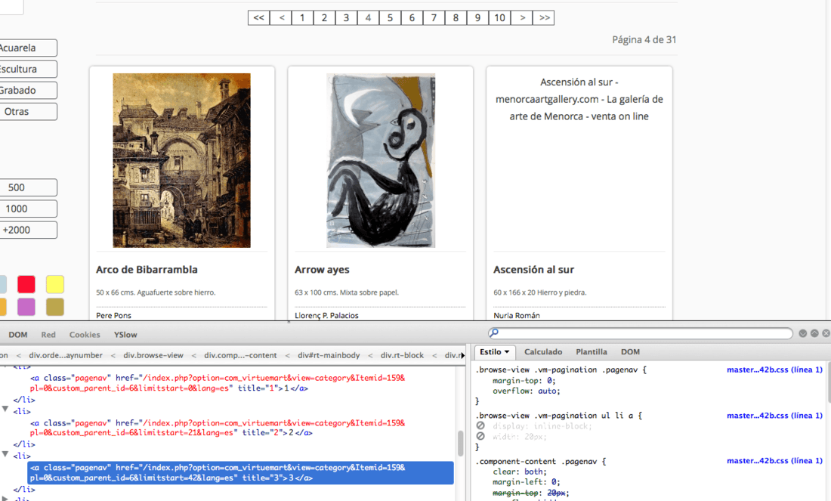The width and height of the screenshot is (831, 501).
Task: Jump to last page with >> button
Action: click(544, 18)
